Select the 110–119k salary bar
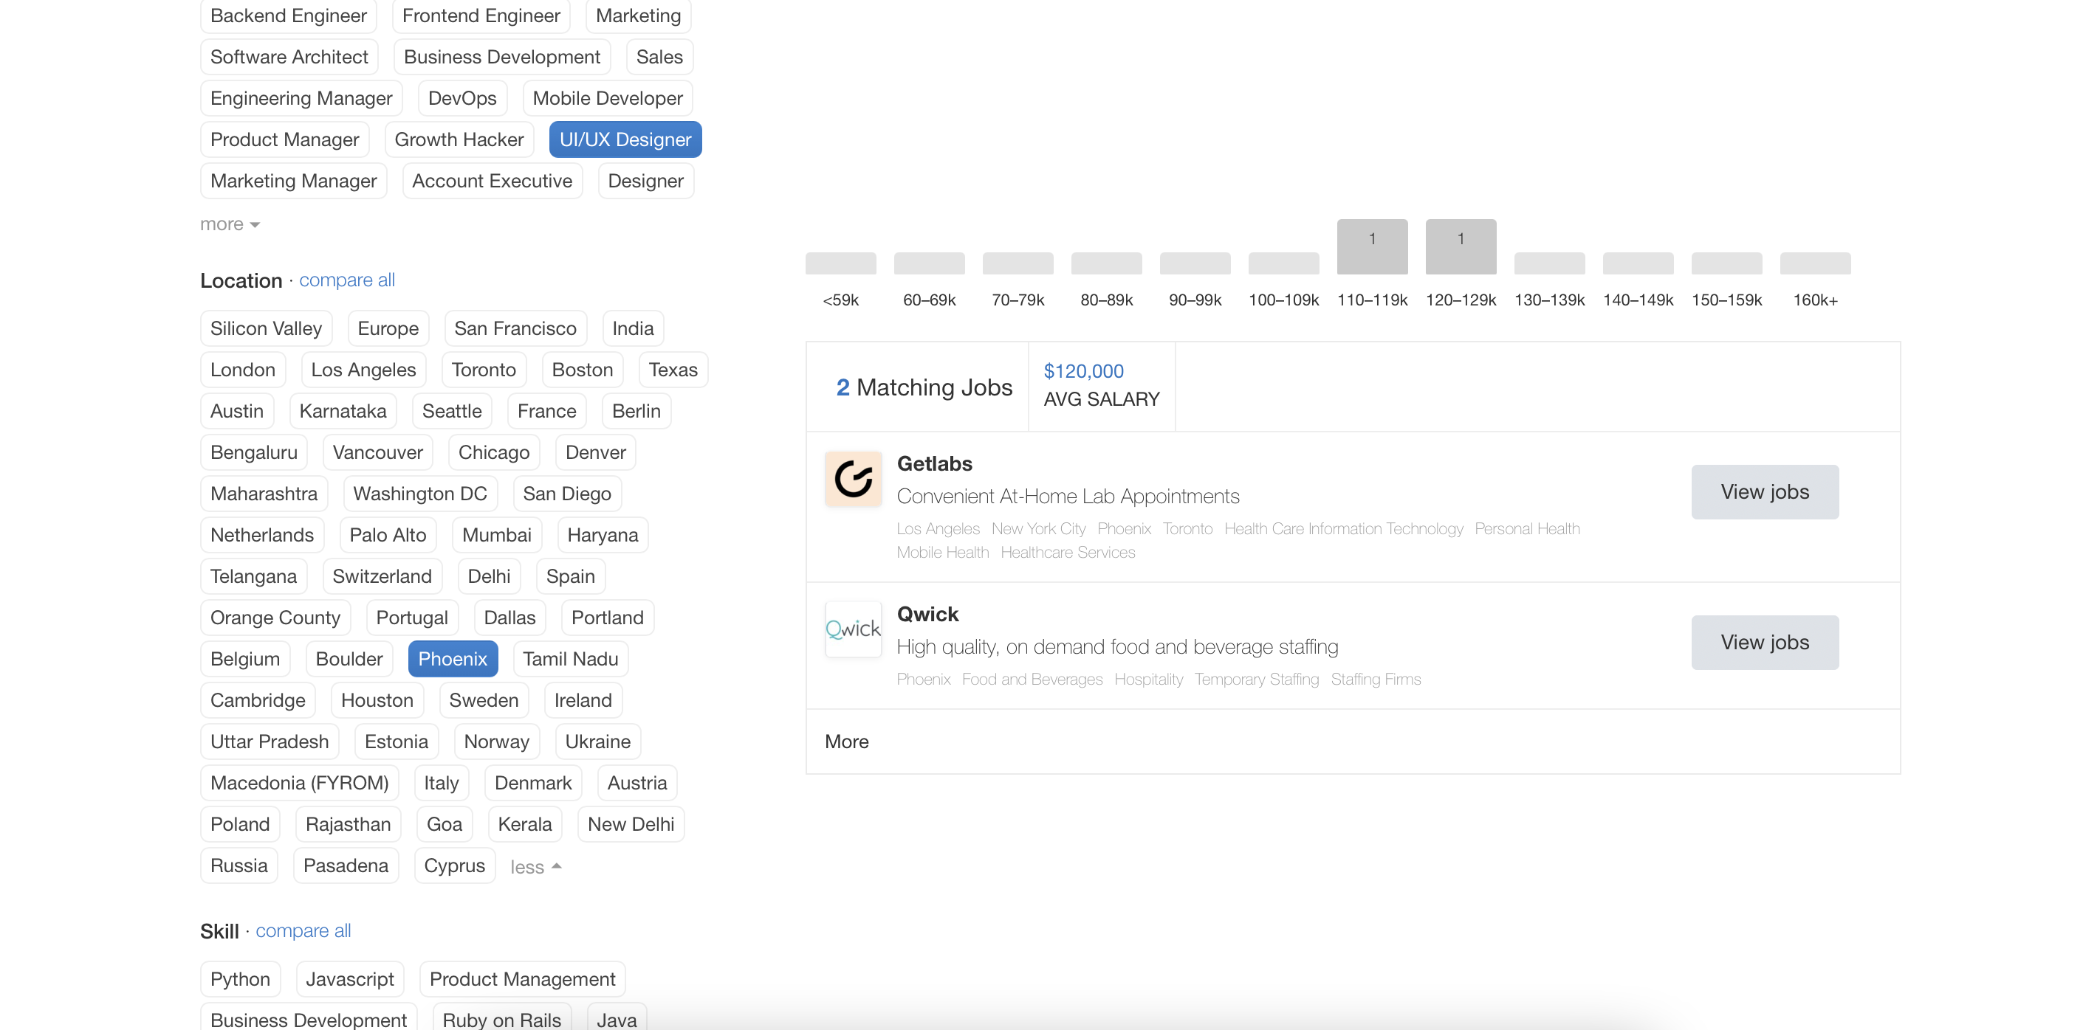The image size is (2100, 1030). click(1371, 247)
